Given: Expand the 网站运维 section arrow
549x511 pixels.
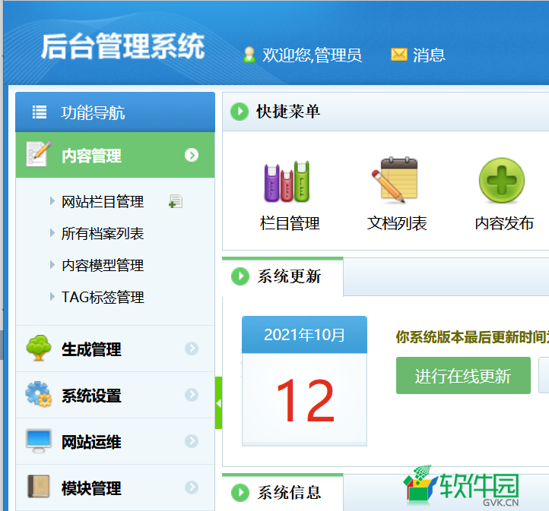Looking at the screenshot, I should [x=192, y=441].
